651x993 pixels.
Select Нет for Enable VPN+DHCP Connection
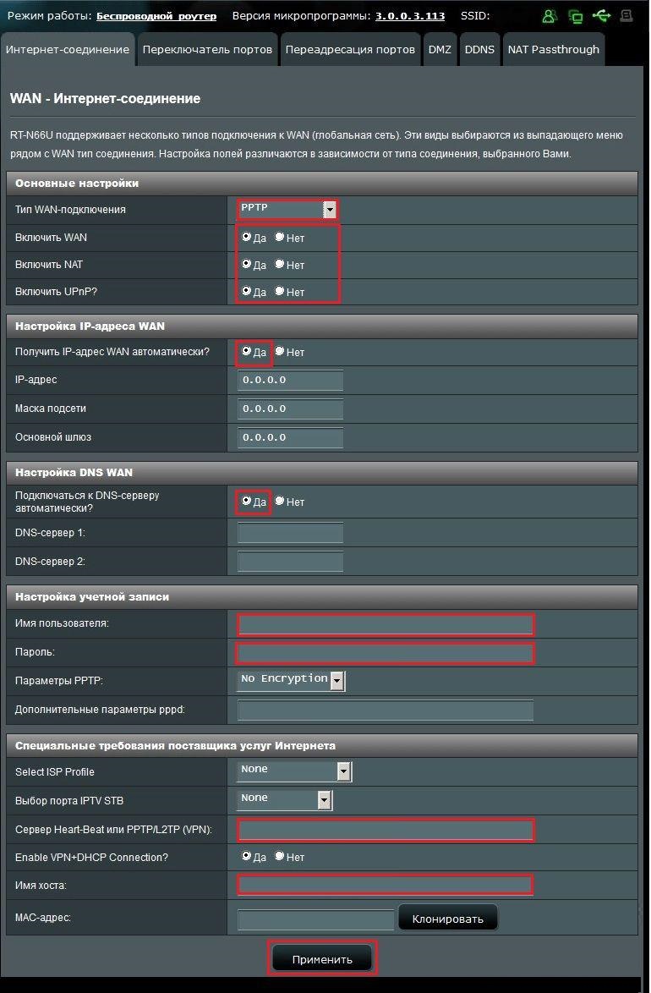click(x=279, y=856)
